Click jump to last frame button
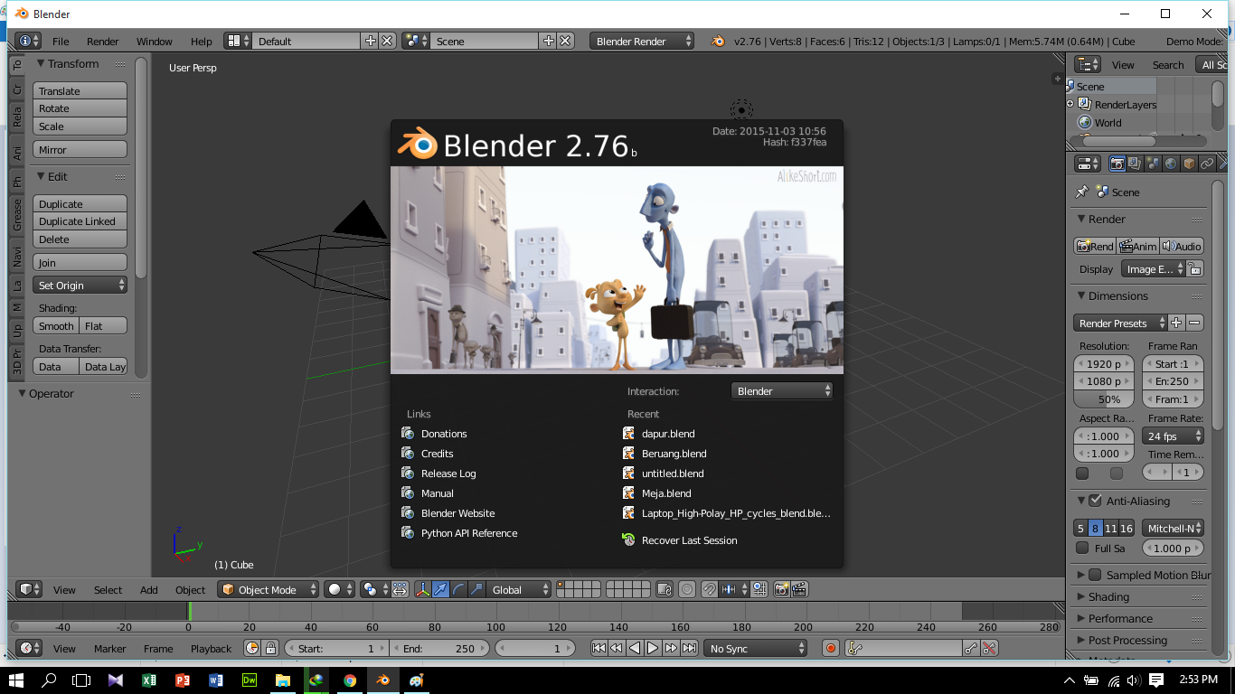The width and height of the screenshot is (1235, 694). pyautogui.click(x=689, y=648)
